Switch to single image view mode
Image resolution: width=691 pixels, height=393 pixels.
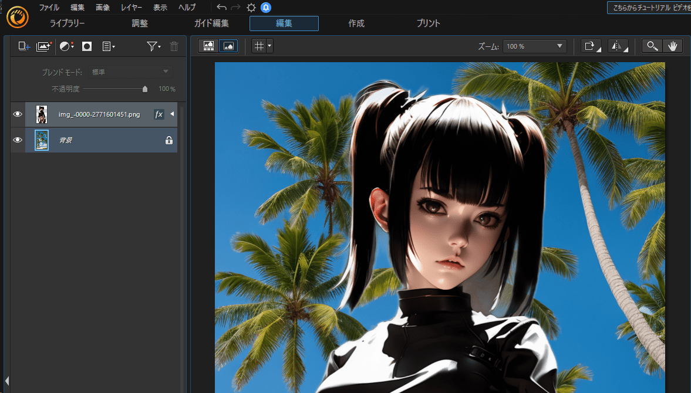click(x=228, y=45)
